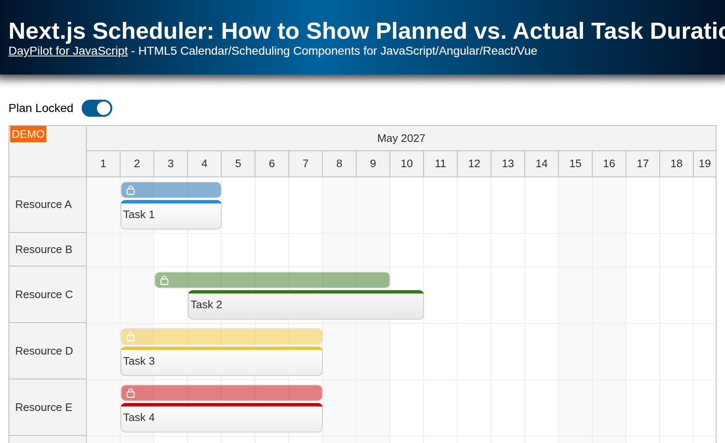725x443 pixels.
Task: Click the Resource A row header
Action: (x=48, y=205)
